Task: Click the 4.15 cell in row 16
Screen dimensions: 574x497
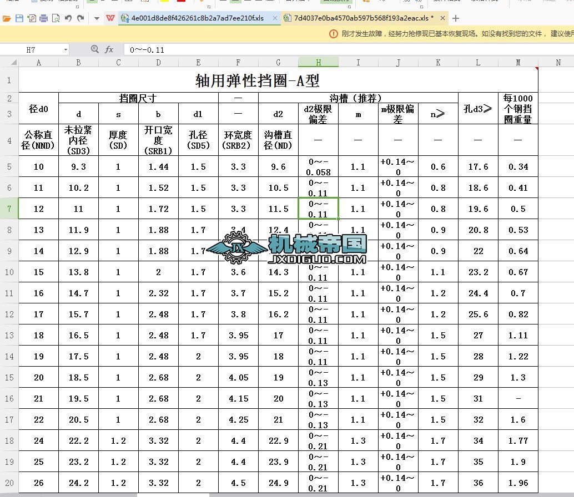Action: coord(238,399)
